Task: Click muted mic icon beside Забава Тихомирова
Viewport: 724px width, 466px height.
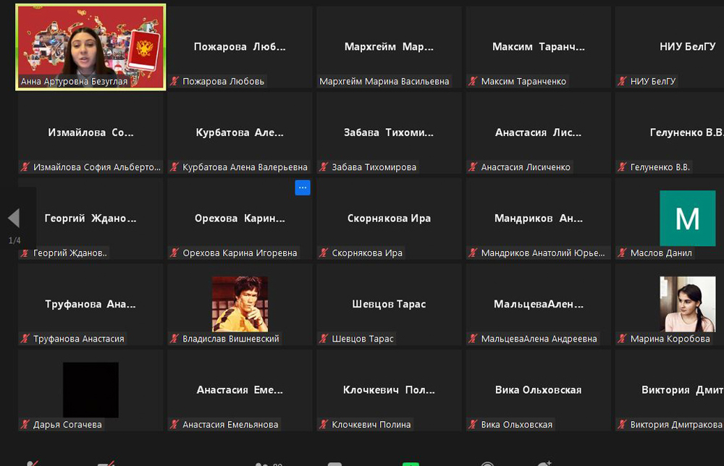Action: click(x=324, y=167)
